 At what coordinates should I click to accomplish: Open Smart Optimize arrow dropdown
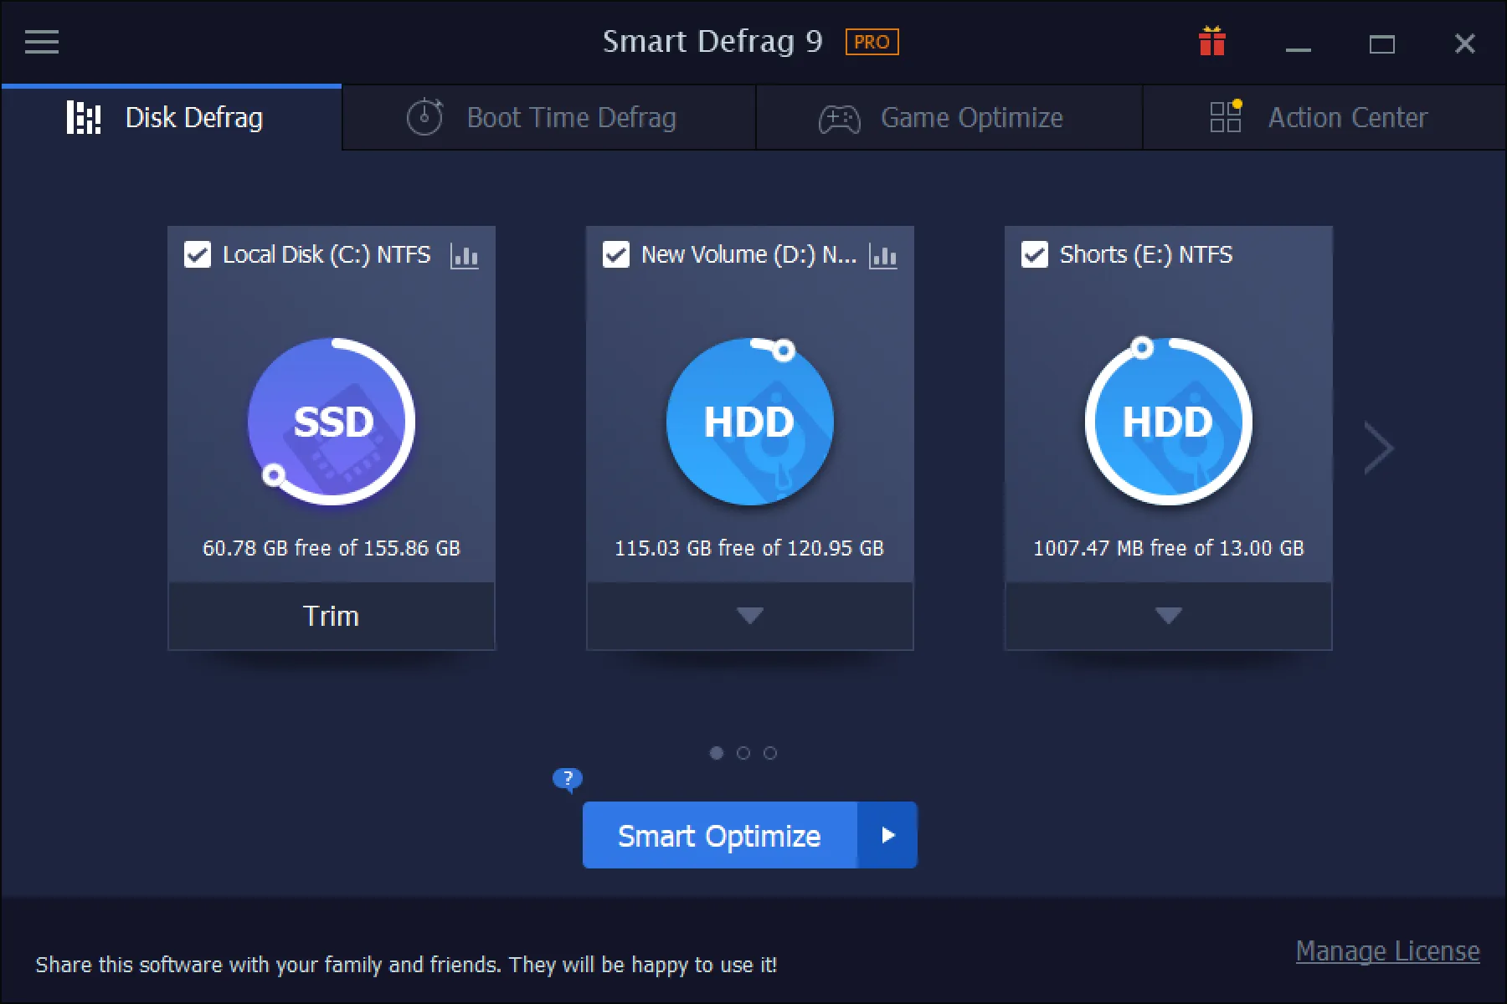click(x=887, y=835)
